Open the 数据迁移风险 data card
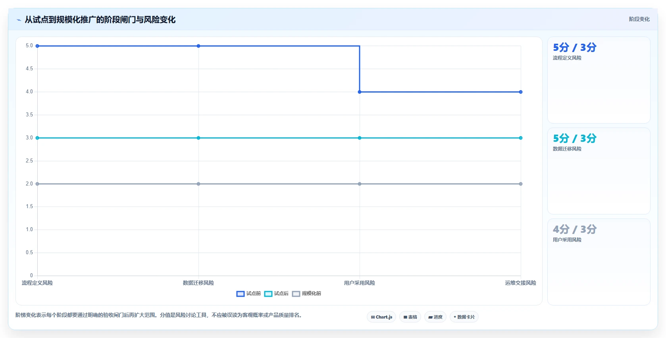 (599, 171)
